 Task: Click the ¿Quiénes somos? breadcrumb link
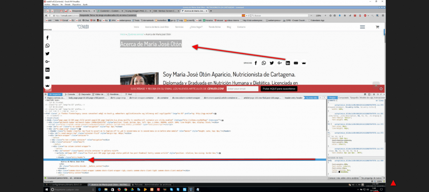pyautogui.click(x=135, y=34)
